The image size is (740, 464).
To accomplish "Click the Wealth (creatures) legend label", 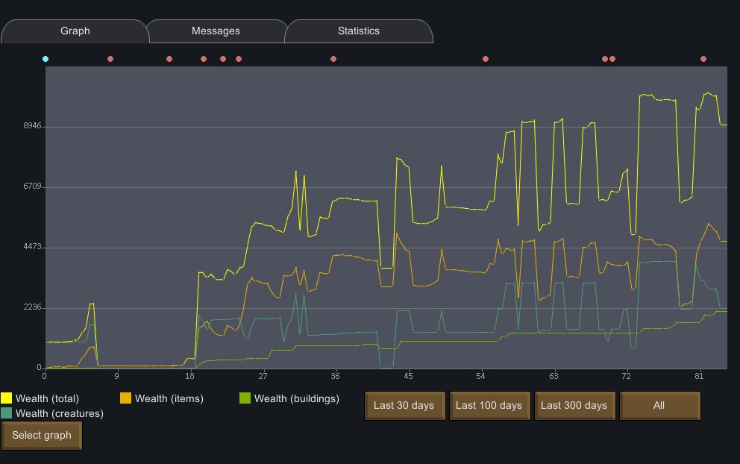I will coord(60,413).
